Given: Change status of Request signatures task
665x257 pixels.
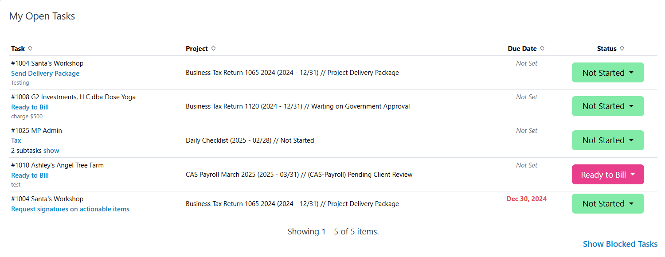Looking at the screenshot, I should pos(607,204).
